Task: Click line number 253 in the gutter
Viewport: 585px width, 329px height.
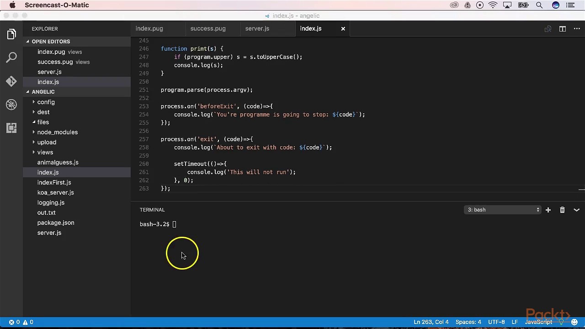Action: pos(144,106)
